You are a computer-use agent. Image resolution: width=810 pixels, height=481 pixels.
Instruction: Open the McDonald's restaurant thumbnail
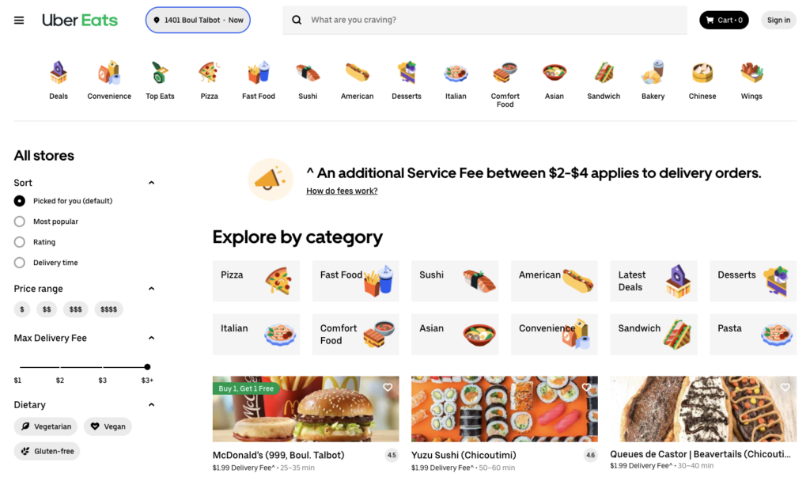coord(305,409)
